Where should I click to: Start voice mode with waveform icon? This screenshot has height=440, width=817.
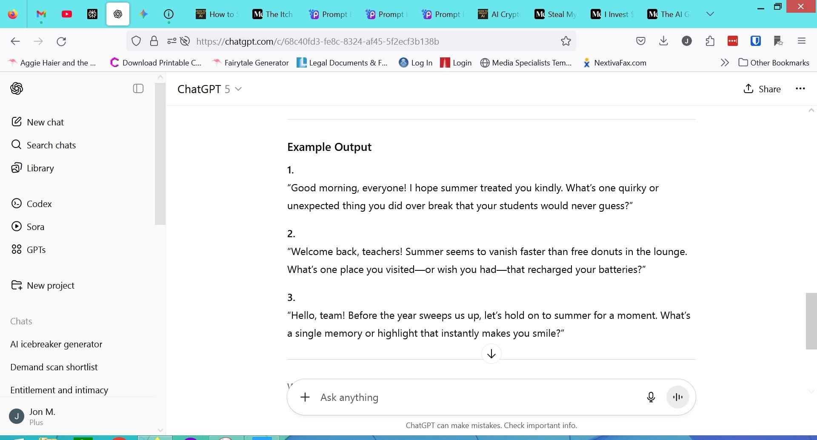(x=677, y=397)
